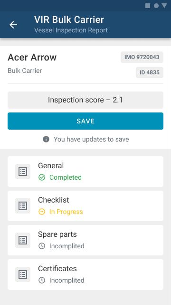Open the Spare parts section

coord(85,240)
